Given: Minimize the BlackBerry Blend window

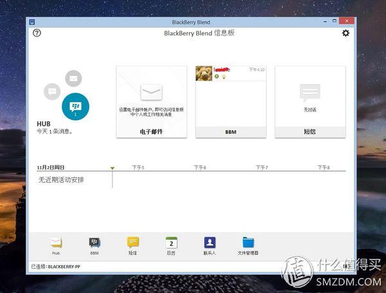Looking at the screenshot, I should coord(325,22).
